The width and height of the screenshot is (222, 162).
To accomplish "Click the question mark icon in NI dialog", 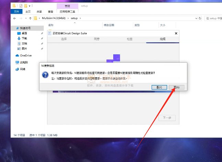I will (45, 75).
